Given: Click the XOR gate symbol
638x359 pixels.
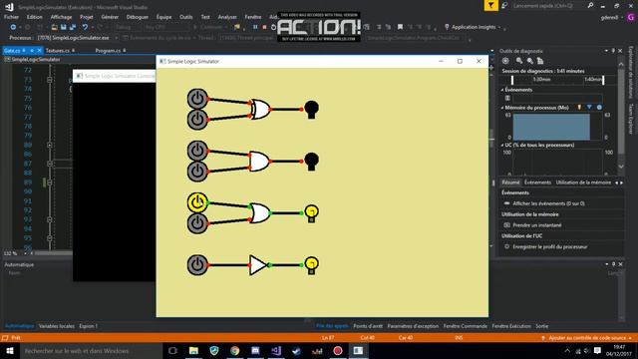Looking at the screenshot, I should [260, 109].
